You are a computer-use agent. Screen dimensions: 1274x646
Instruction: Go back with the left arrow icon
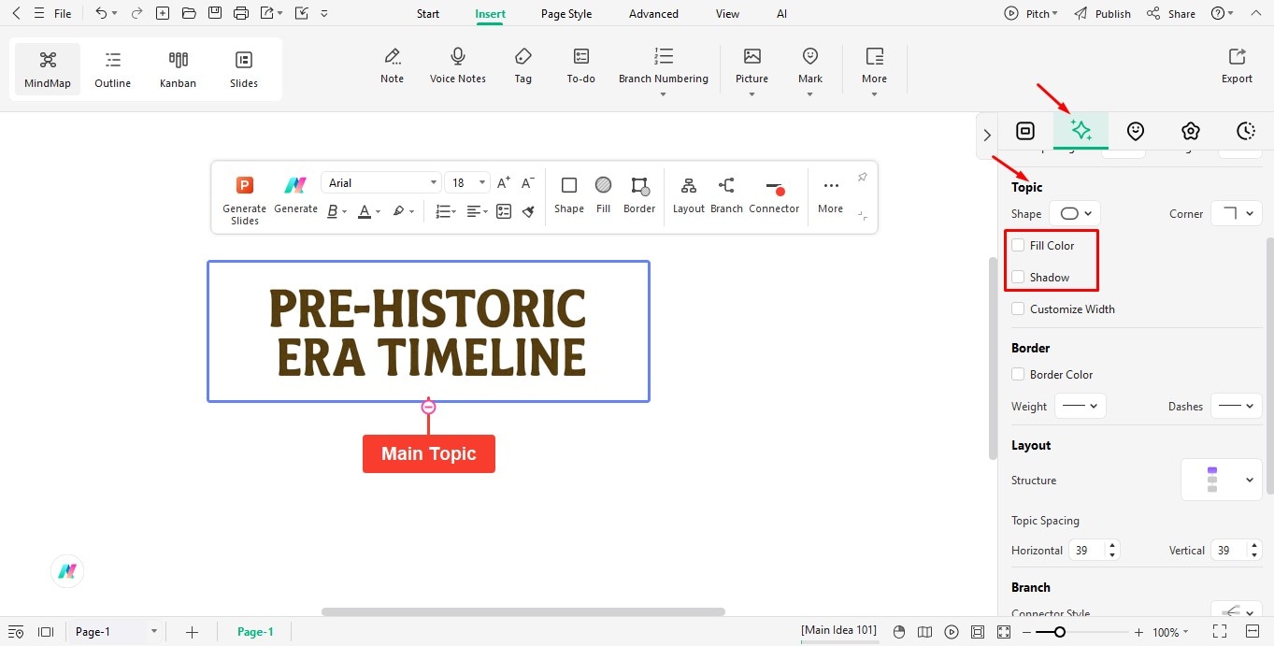(x=16, y=13)
